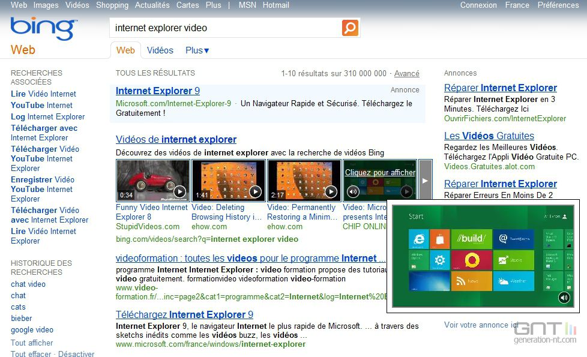Screen dimensions: 587x357
Task: Mute the Windows 8 video preview audio
Action: tap(563, 297)
